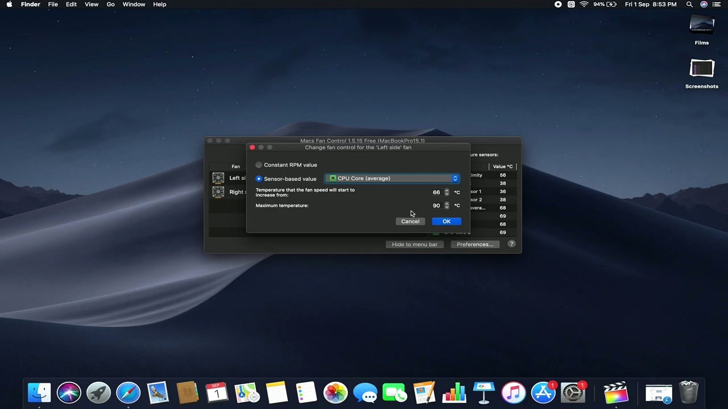728x409 pixels.
Task: Cancel the fan control dialog
Action: pos(410,221)
